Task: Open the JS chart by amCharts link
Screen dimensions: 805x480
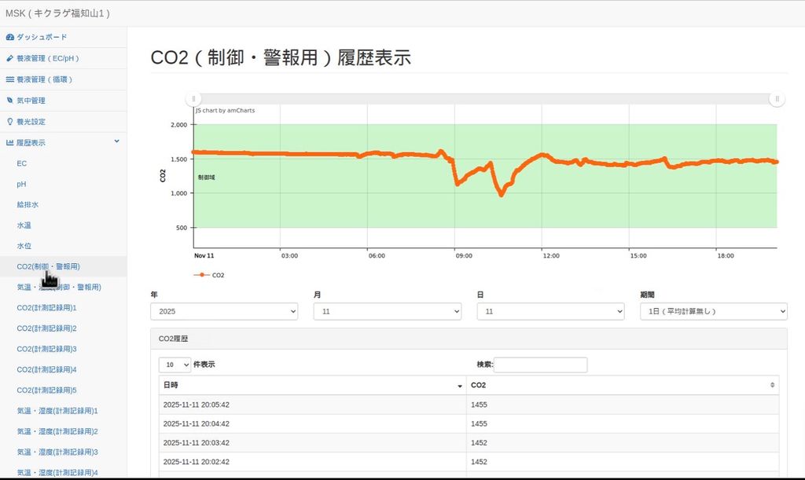Action: click(x=225, y=111)
